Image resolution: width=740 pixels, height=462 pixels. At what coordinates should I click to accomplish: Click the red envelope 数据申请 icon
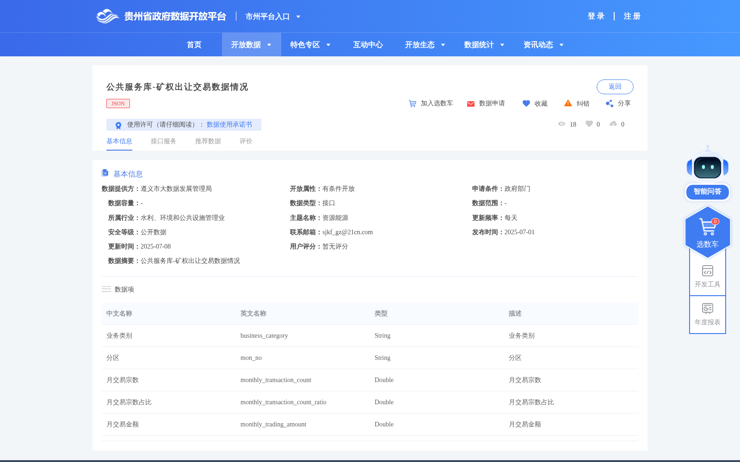point(471,104)
